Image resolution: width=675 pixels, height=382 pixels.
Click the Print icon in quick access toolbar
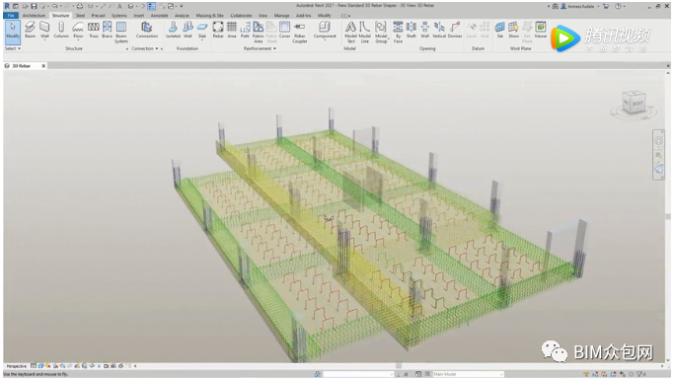(x=80, y=6)
